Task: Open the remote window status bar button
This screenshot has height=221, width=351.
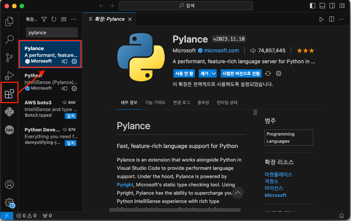Action: point(7,216)
